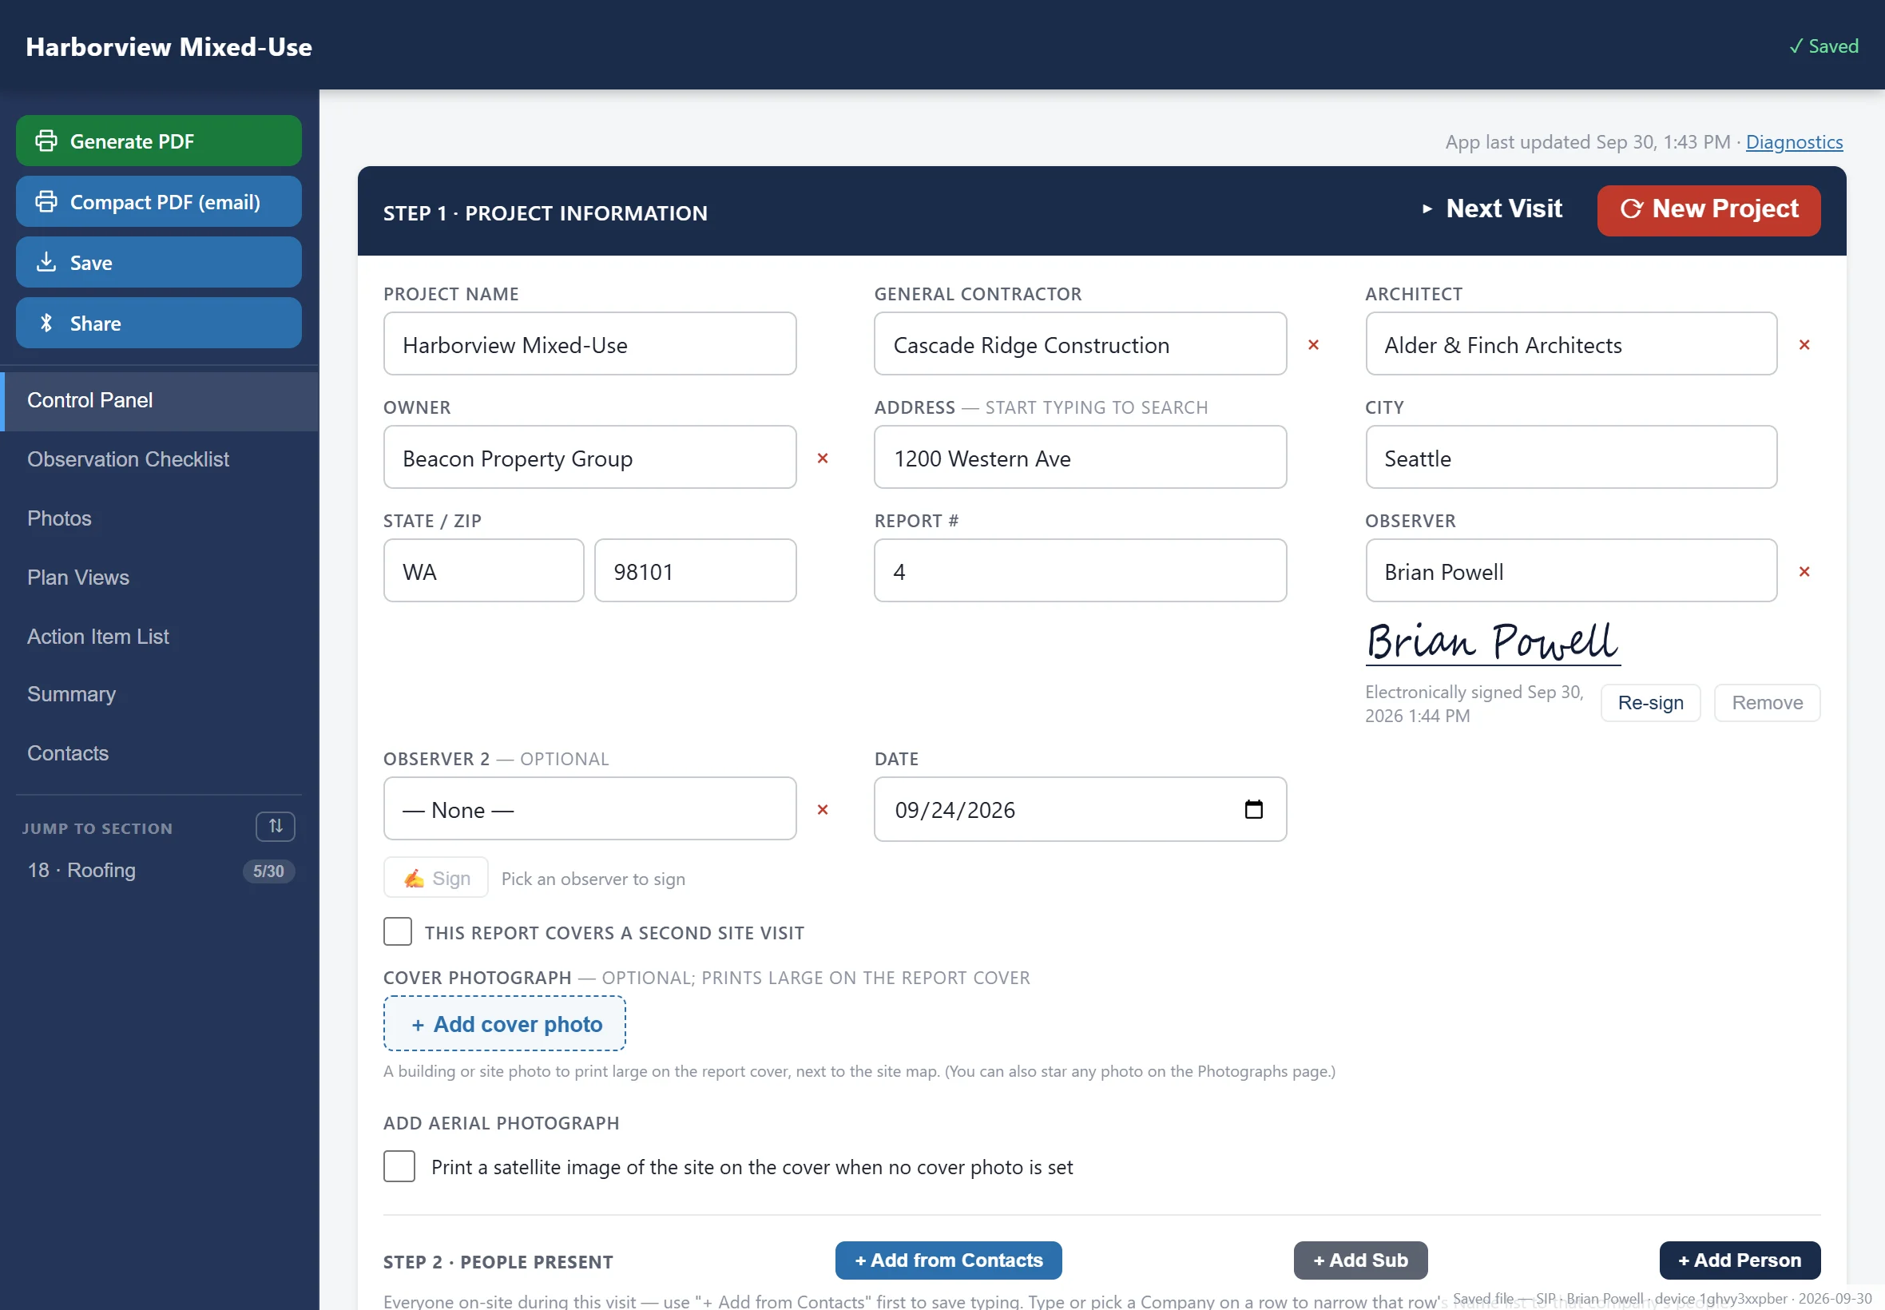Open the Observer field showing Brian Powell

click(1570, 571)
